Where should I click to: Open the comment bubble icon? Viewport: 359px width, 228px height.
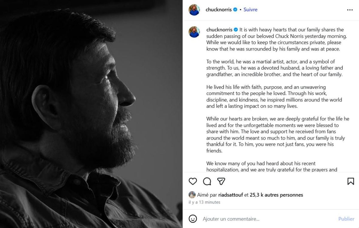pyautogui.click(x=207, y=181)
